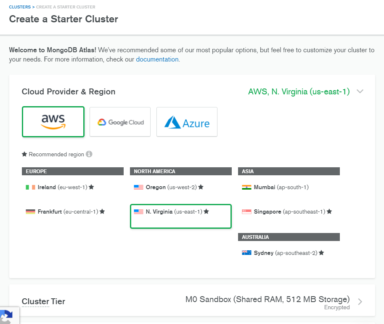
Task: Choose the Google Cloud provider logo
Action: coord(120,122)
